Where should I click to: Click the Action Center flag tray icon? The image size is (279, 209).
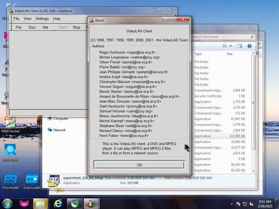point(238,204)
